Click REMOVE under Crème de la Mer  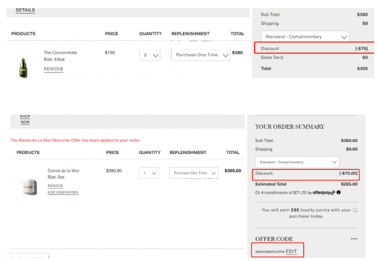click(x=55, y=186)
